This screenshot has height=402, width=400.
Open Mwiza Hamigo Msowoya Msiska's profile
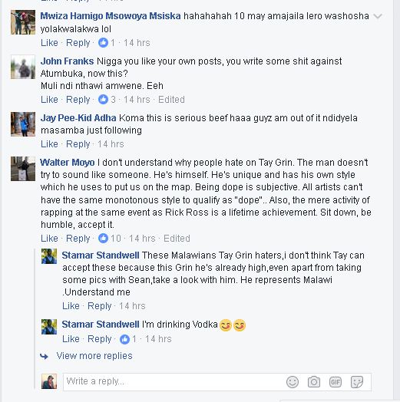[111, 16]
